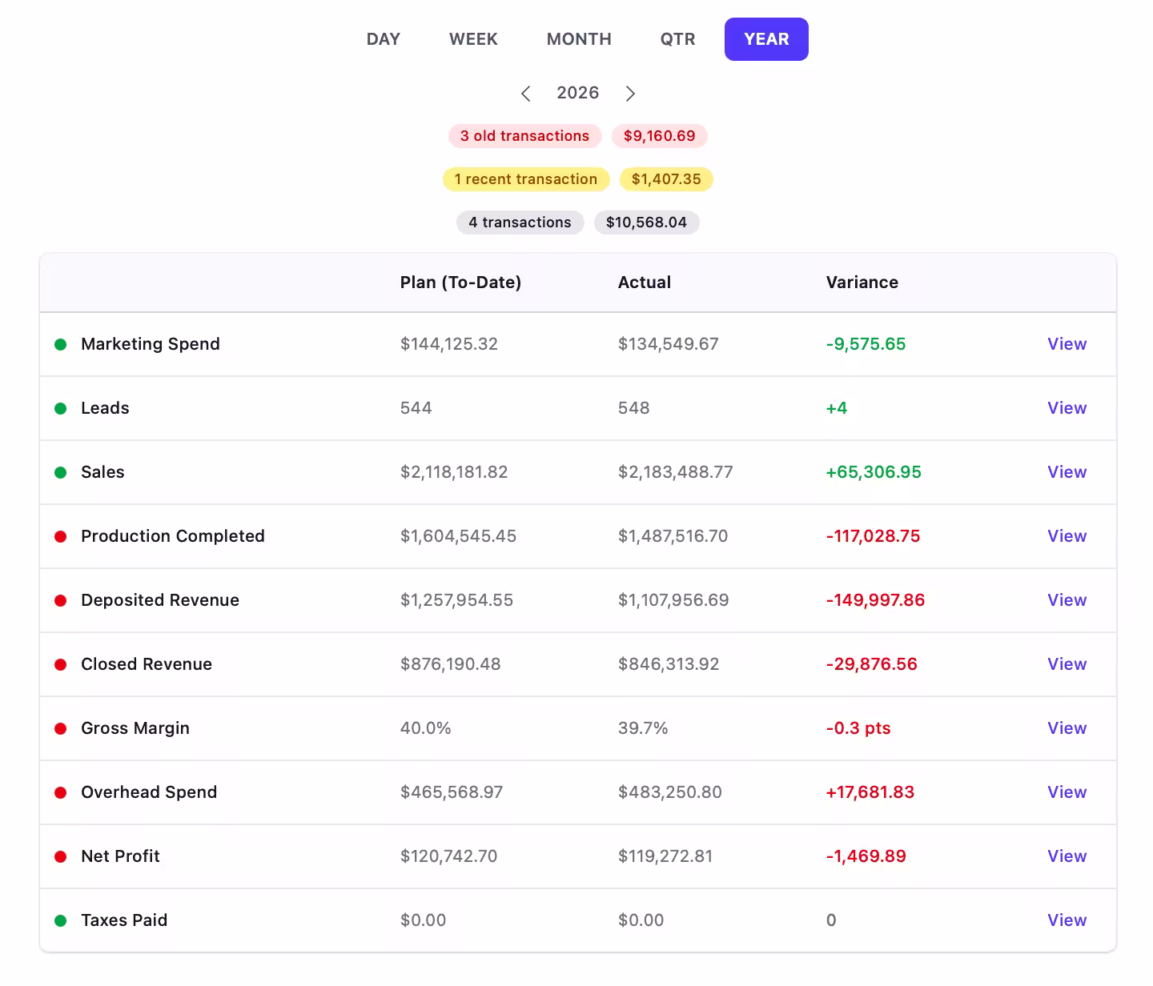Select the MONTH period tab

579,39
